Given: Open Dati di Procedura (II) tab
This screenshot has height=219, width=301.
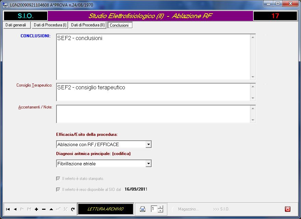Looking at the screenshot, I should tap(88, 25).
